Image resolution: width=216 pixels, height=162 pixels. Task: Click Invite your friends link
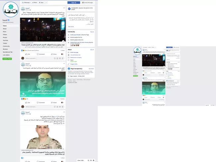pos(75,35)
